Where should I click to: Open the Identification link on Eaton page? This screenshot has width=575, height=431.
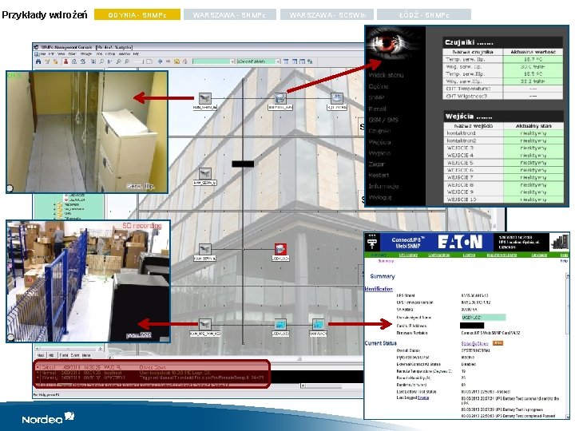coord(379,289)
